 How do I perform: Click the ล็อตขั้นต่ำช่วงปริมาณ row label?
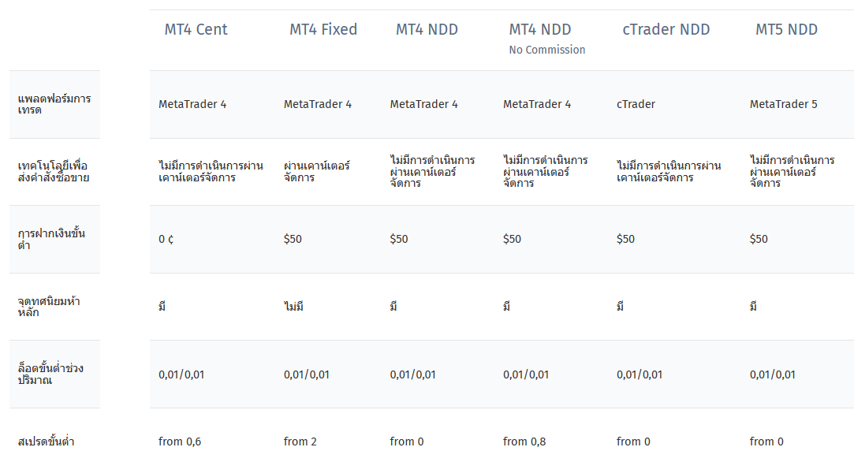point(50,374)
